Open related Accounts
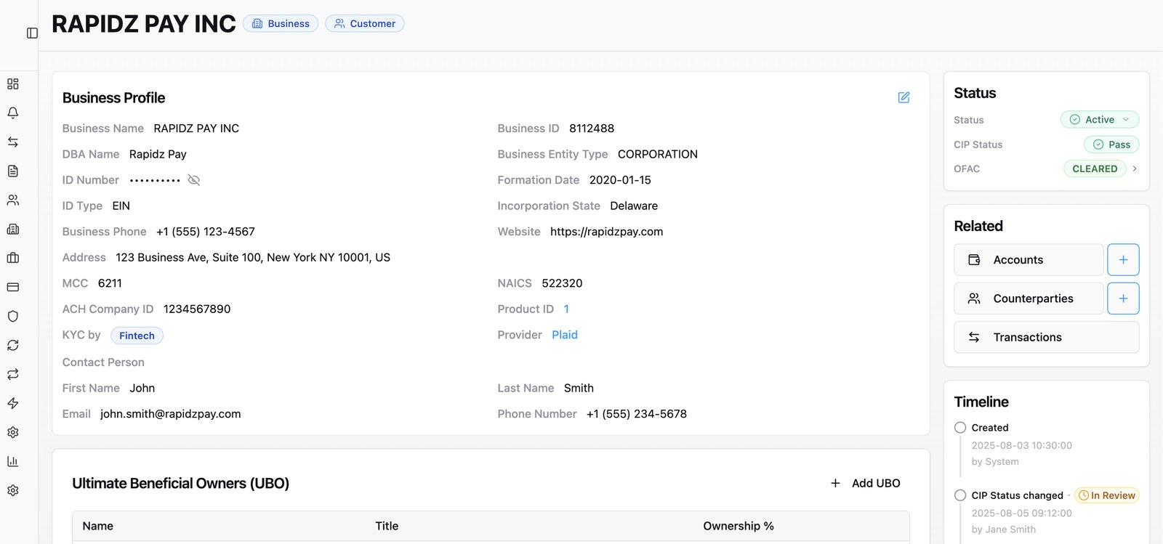Viewport: 1163px width, 544px height. pos(1029,260)
